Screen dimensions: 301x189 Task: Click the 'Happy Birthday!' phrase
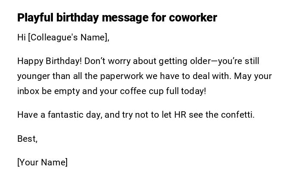point(49,61)
